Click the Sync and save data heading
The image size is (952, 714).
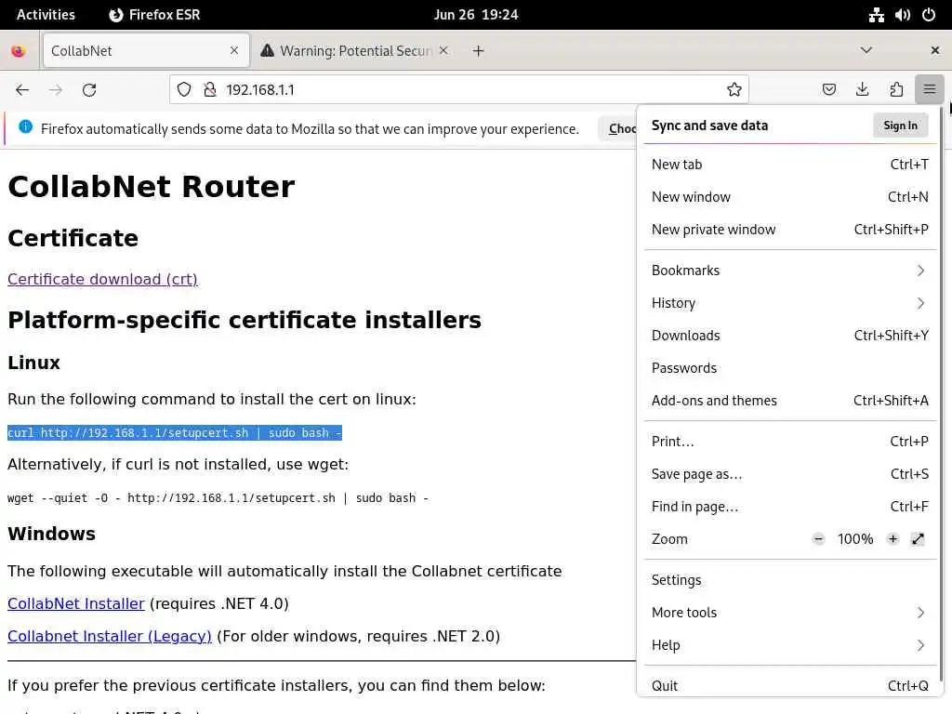(709, 126)
